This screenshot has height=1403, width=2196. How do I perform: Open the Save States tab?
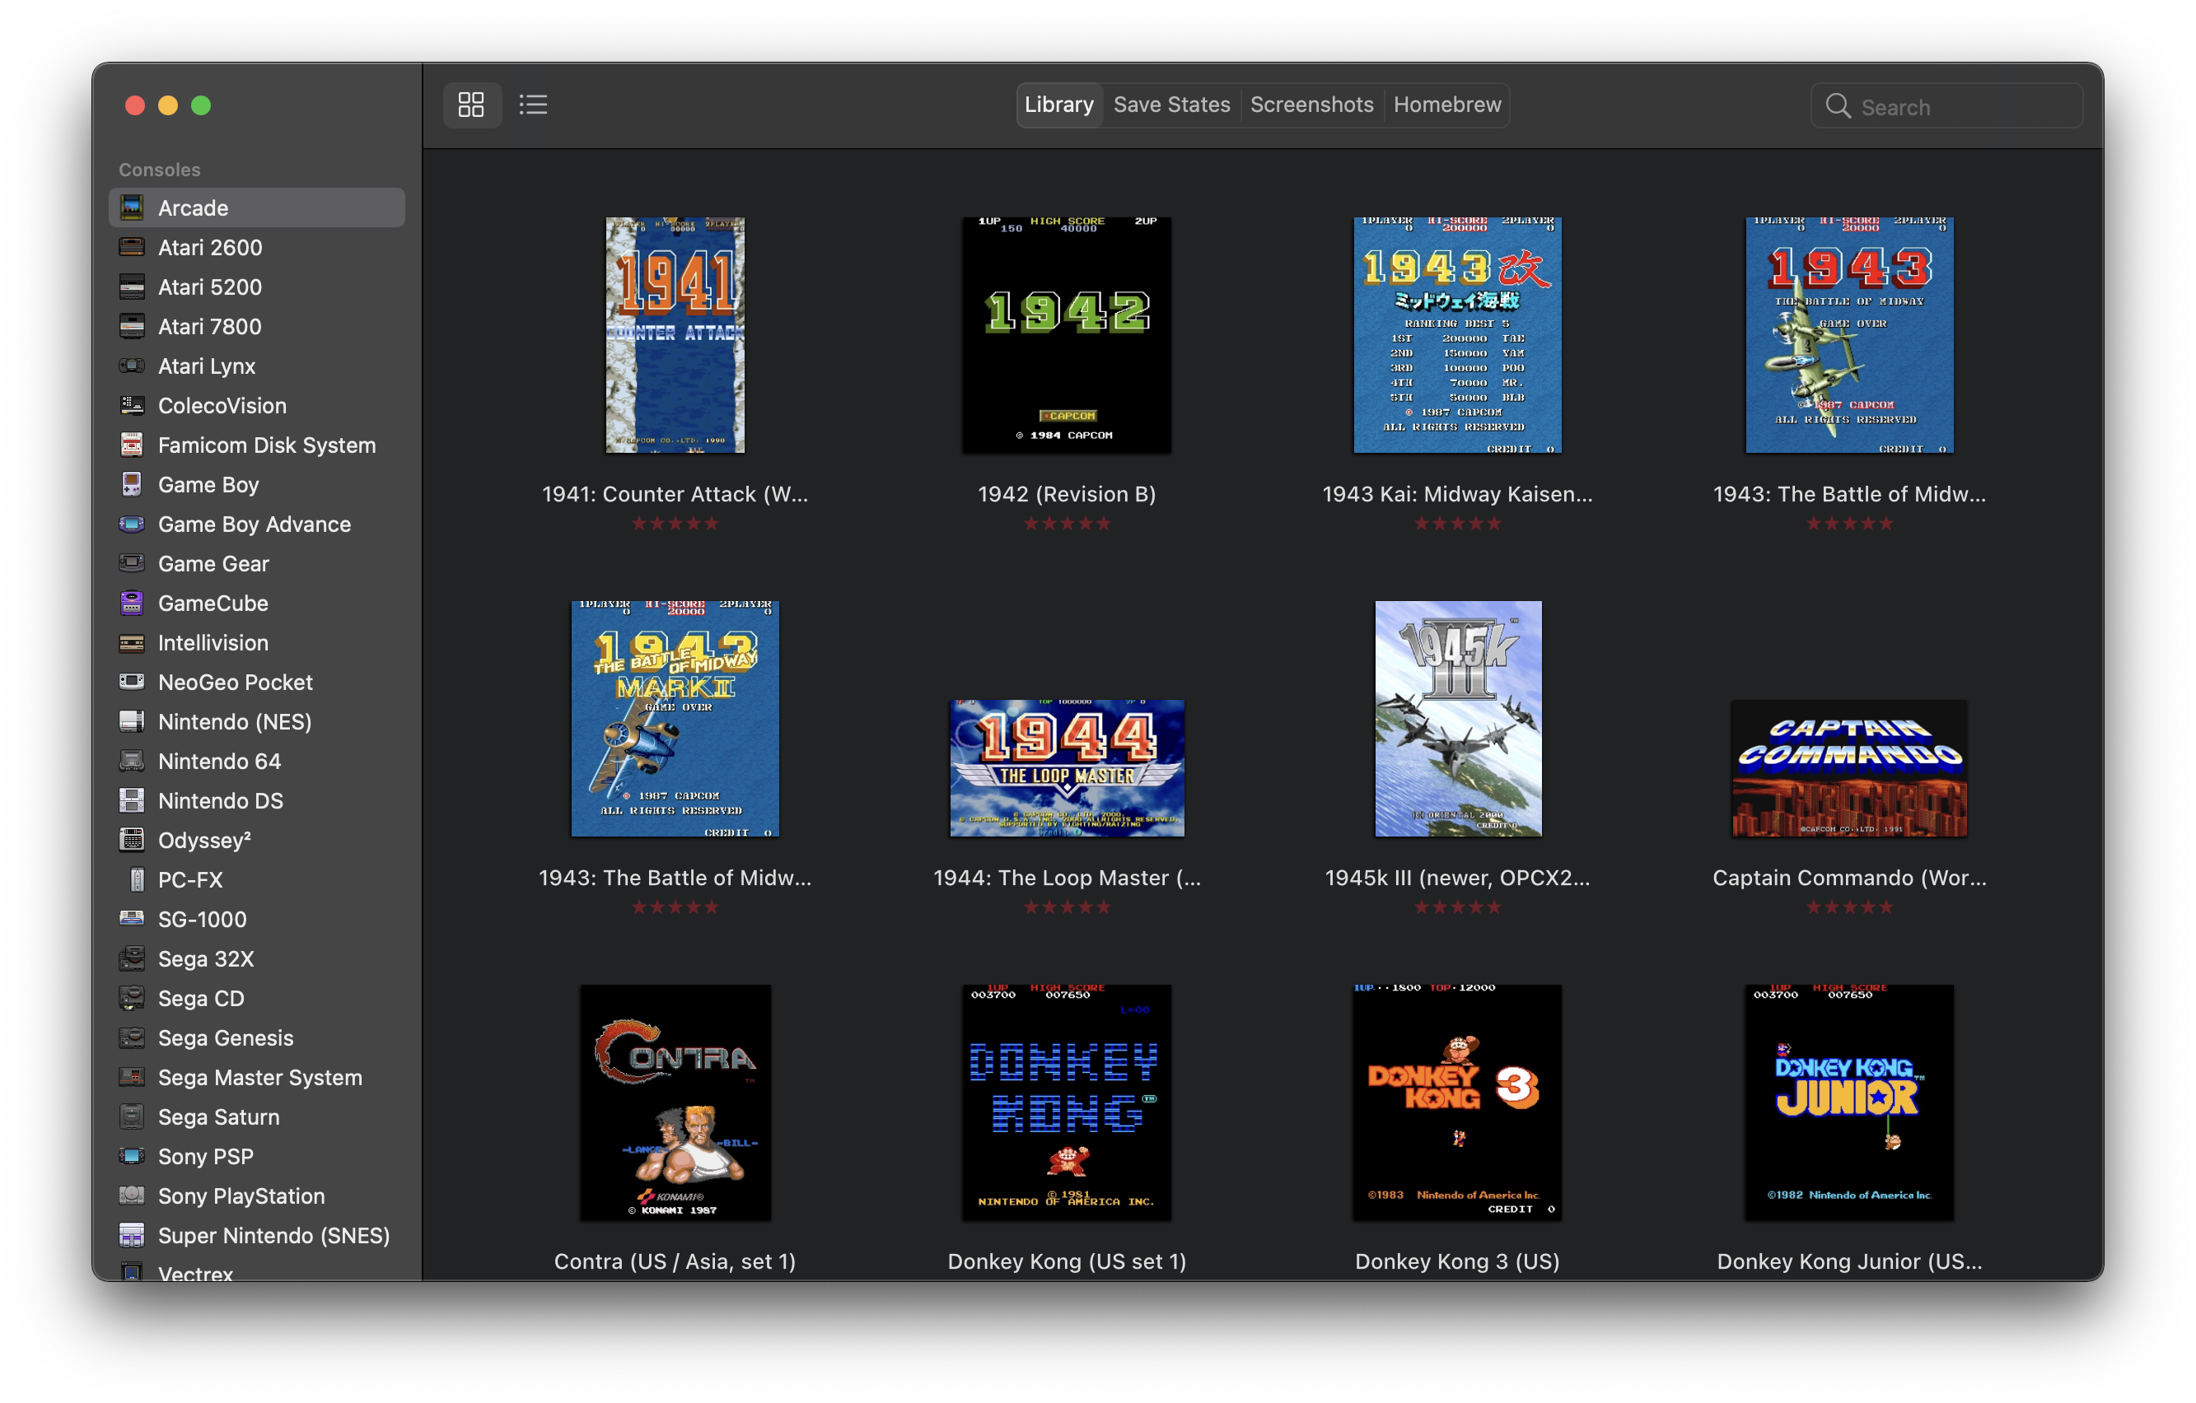1171,105
